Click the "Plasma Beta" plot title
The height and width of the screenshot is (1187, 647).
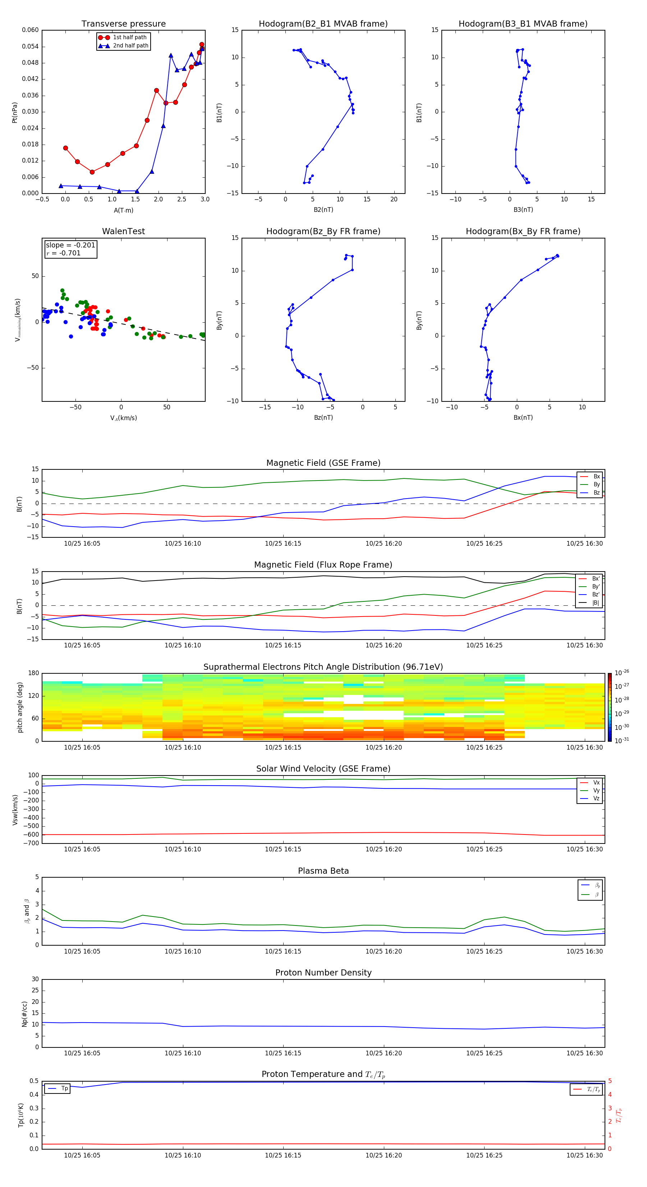[323, 871]
